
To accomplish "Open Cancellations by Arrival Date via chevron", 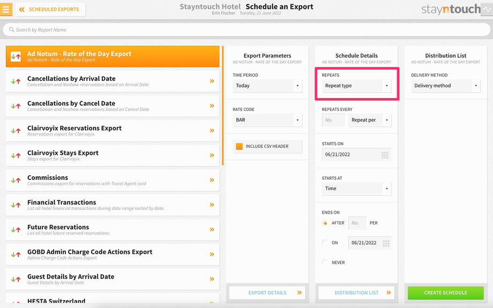I will 212,81.
